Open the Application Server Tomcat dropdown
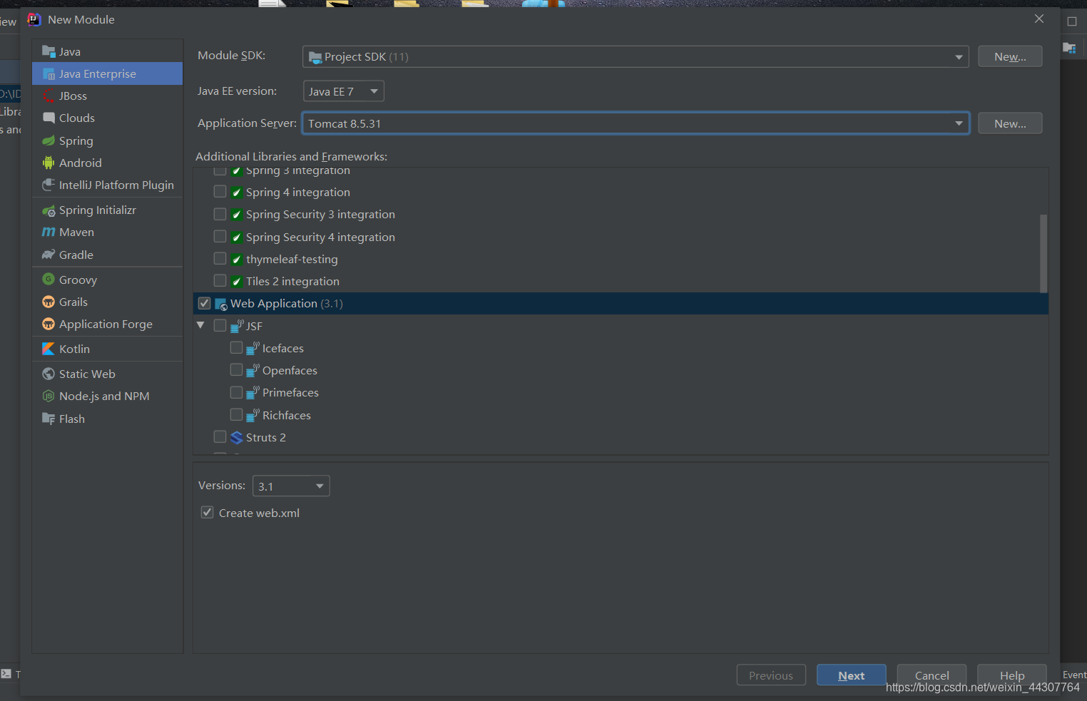 tap(636, 123)
